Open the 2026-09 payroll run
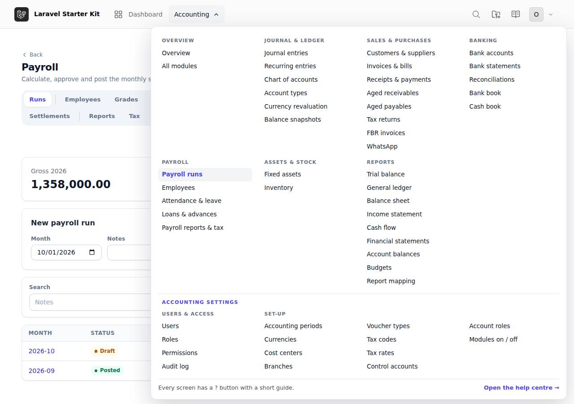Image resolution: width=574 pixels, height=404 pixels. 42,371
